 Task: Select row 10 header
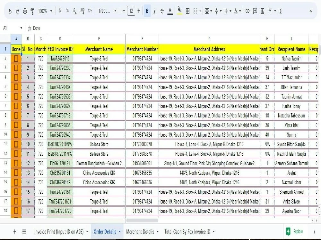click(x=5, y=134)
